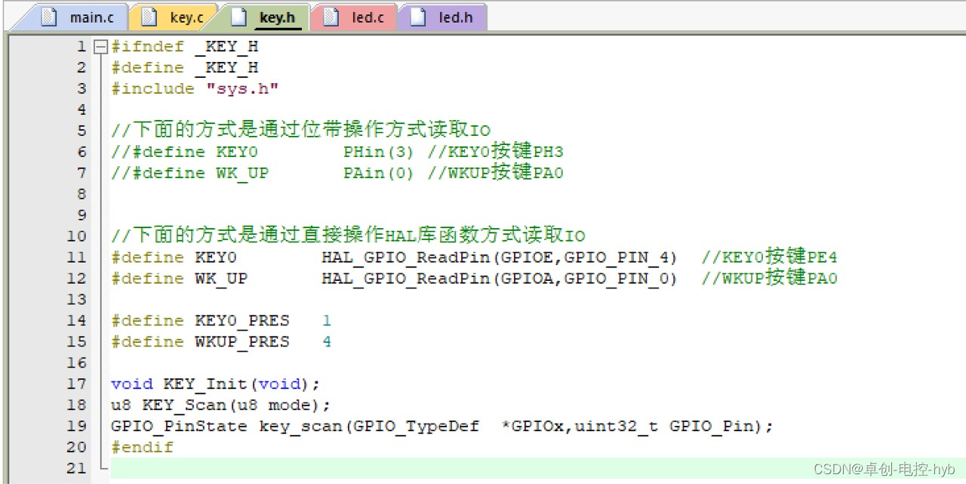This screenshot has width=966, height=484.
Task: Click KEY_Scan(u8 mode) declaration
Action: point(221,405)
